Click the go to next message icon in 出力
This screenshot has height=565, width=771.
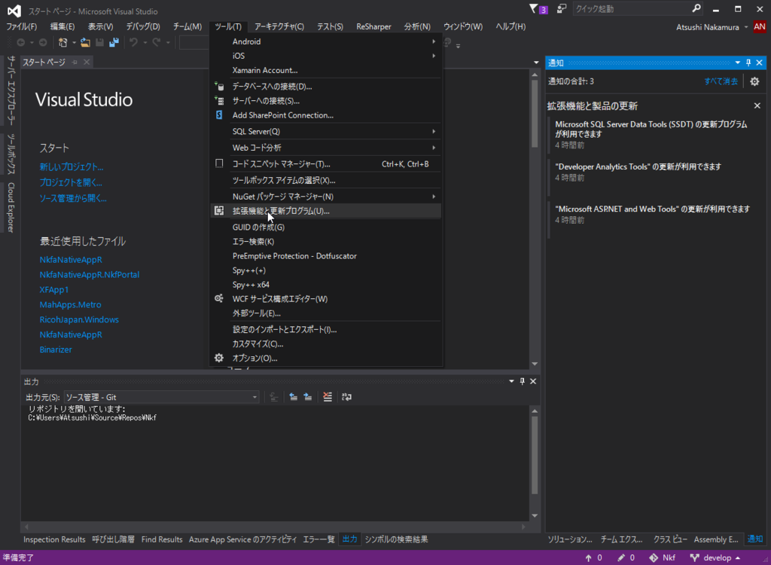point(308,397)
